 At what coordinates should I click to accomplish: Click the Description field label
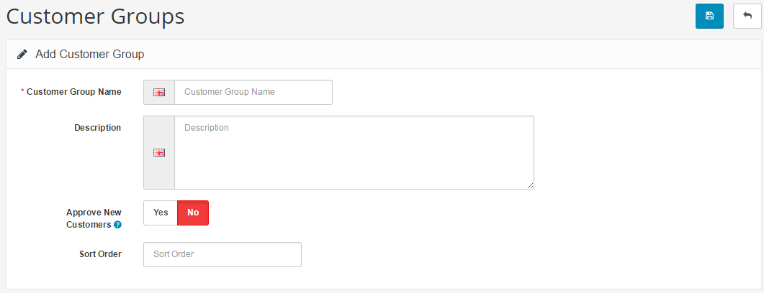coord(97,128)
